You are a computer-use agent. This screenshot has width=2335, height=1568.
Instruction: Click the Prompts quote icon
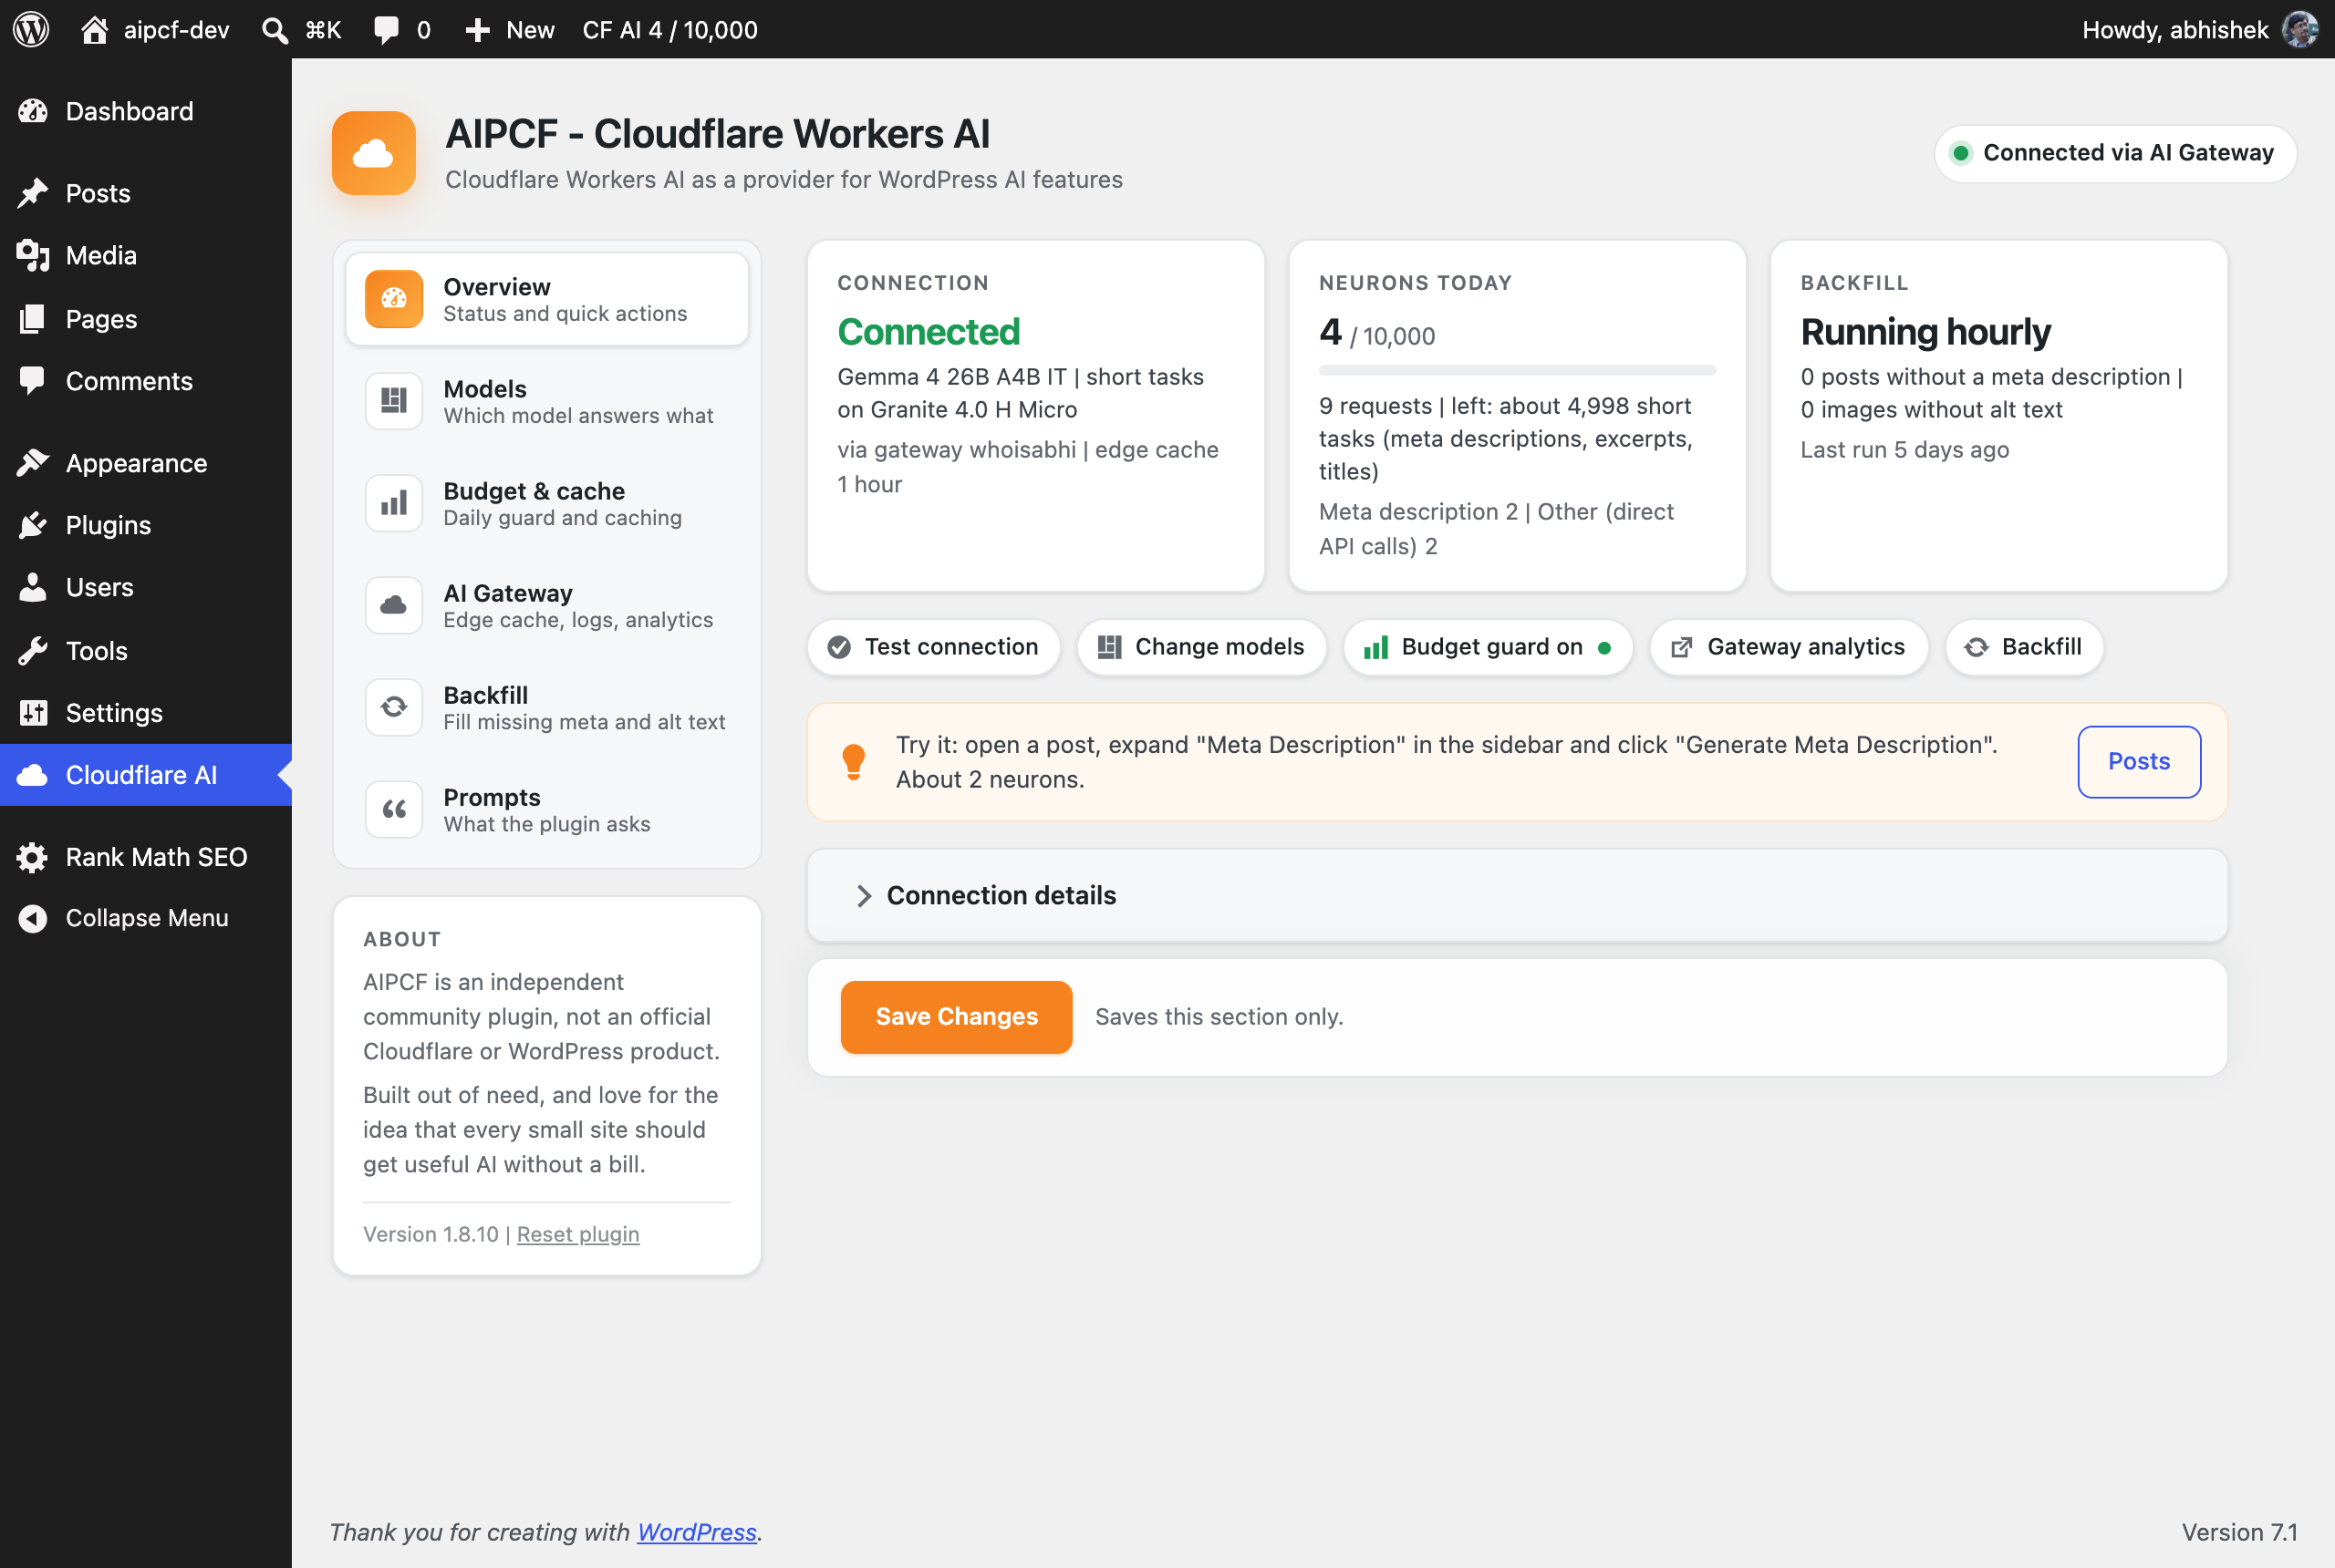click(393, 809)
